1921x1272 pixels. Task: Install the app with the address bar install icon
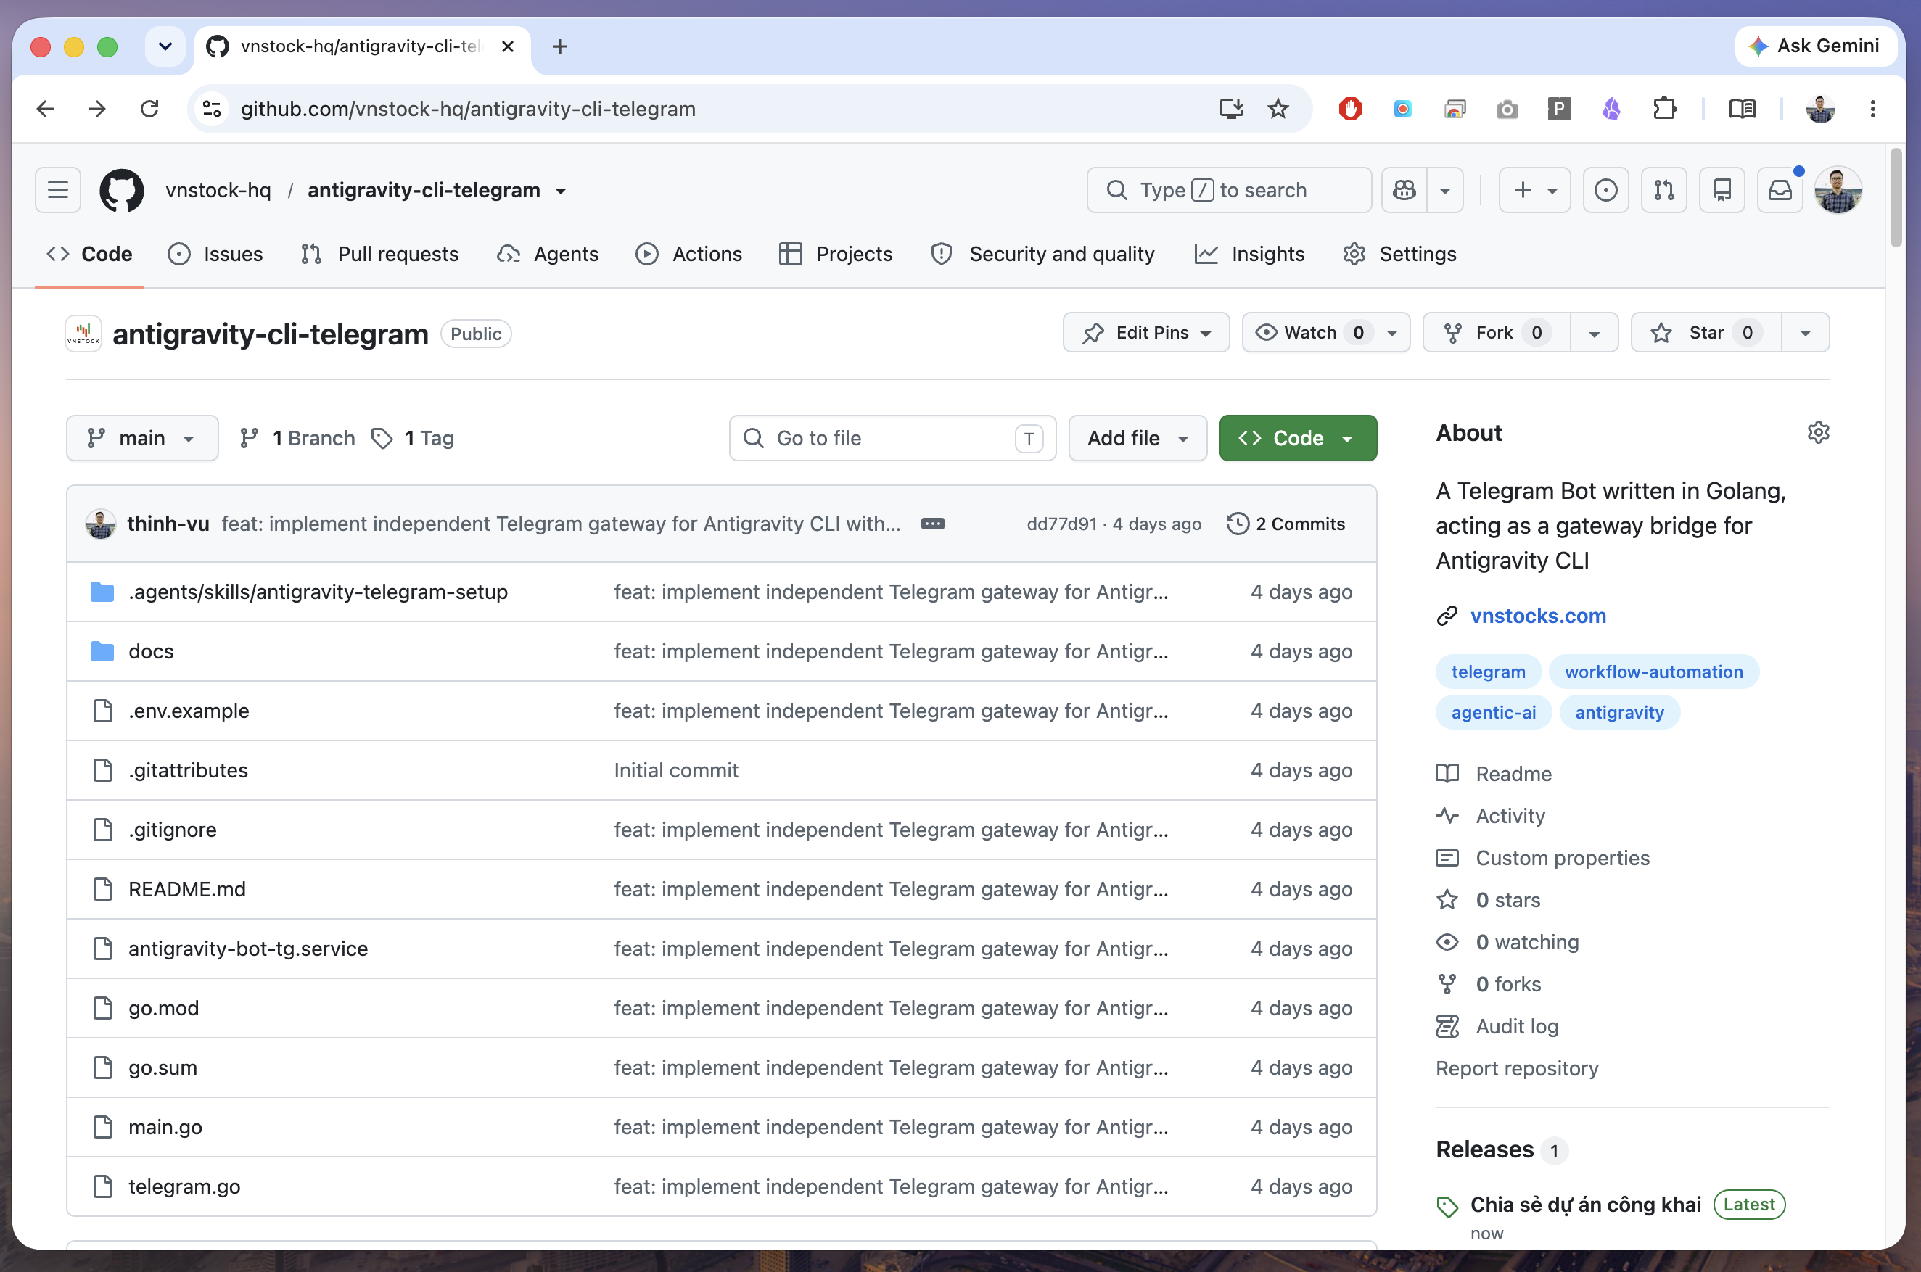(1231, 109)
